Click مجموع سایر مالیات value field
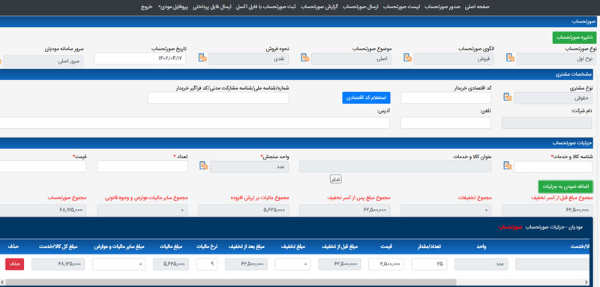The height and width of the screenshot is (287, 600). click(142, 210)
